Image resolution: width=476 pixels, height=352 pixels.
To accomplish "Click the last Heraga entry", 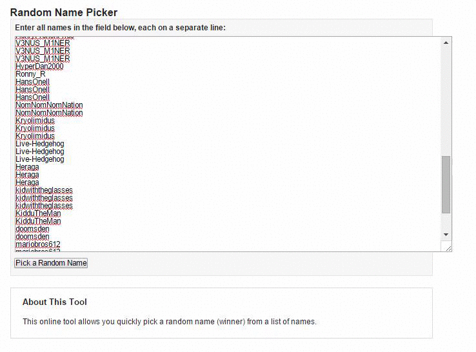I will pyautogui.click(x=27, y=182).
